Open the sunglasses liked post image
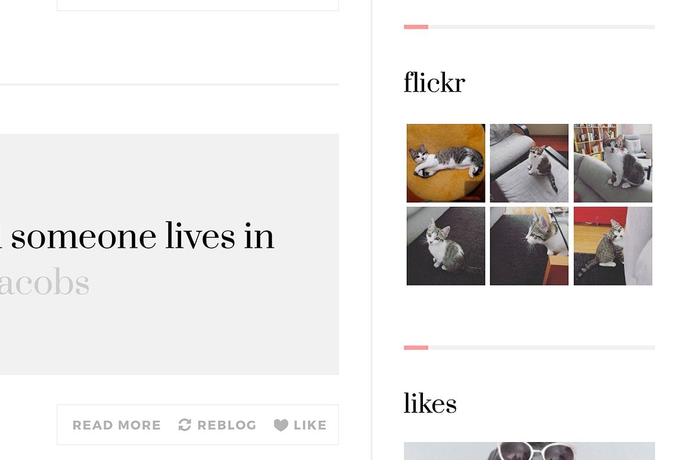The height and width of the screenshot is (460, 691). [529, 451]
